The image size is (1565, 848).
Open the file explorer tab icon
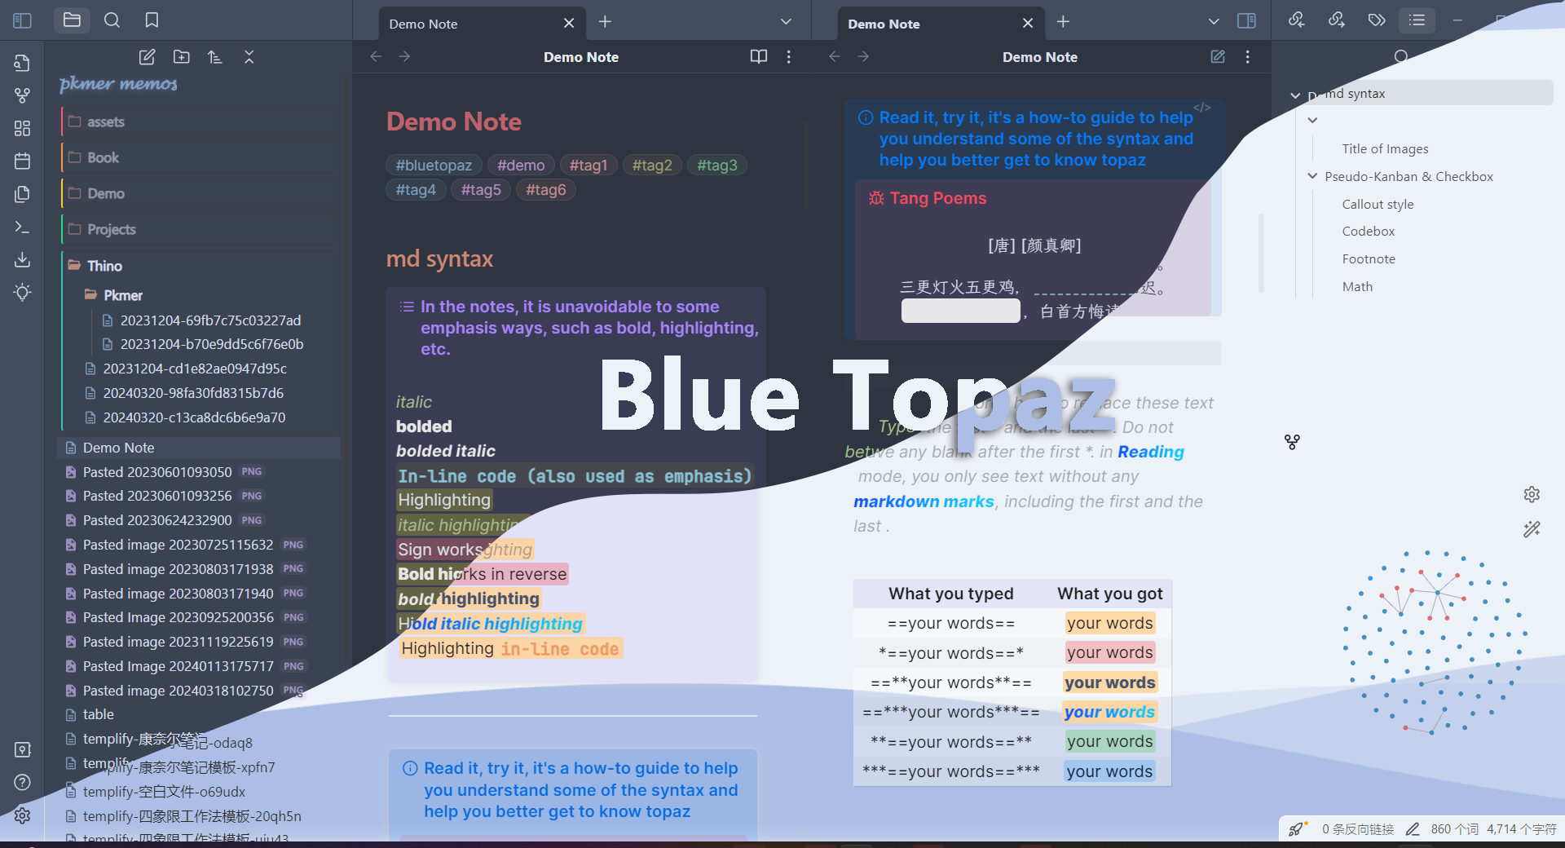(72, 20)
